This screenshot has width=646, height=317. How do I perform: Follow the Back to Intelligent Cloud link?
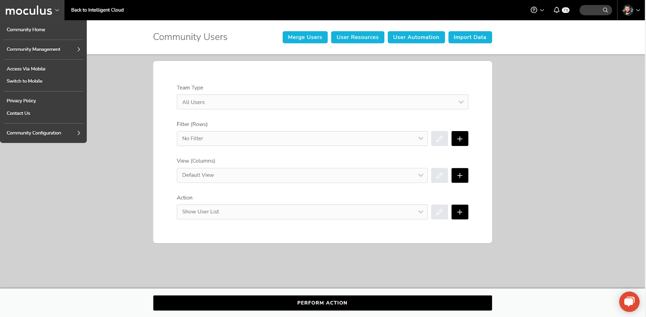[97, 10]
